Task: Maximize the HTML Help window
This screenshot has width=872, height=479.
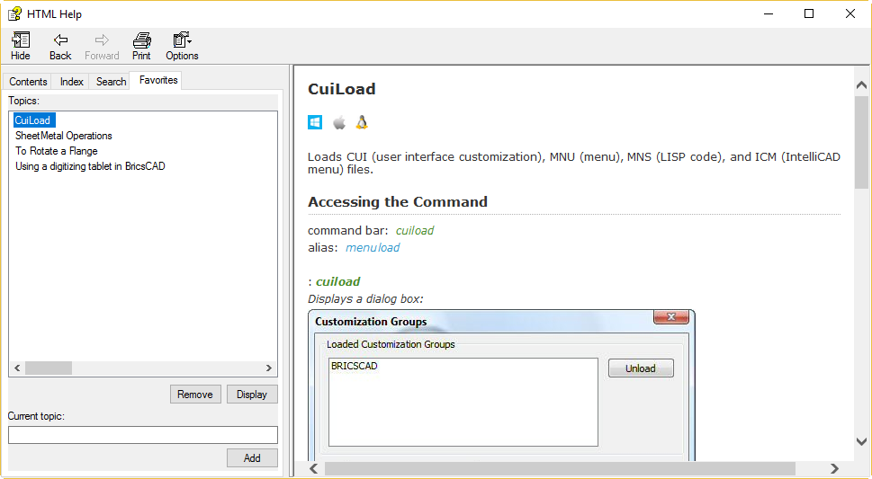Action: coord(809,13)
